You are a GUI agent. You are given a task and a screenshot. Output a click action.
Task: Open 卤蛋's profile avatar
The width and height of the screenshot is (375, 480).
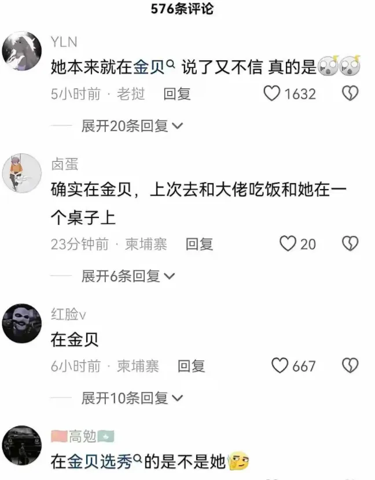[x=21, y=173]
